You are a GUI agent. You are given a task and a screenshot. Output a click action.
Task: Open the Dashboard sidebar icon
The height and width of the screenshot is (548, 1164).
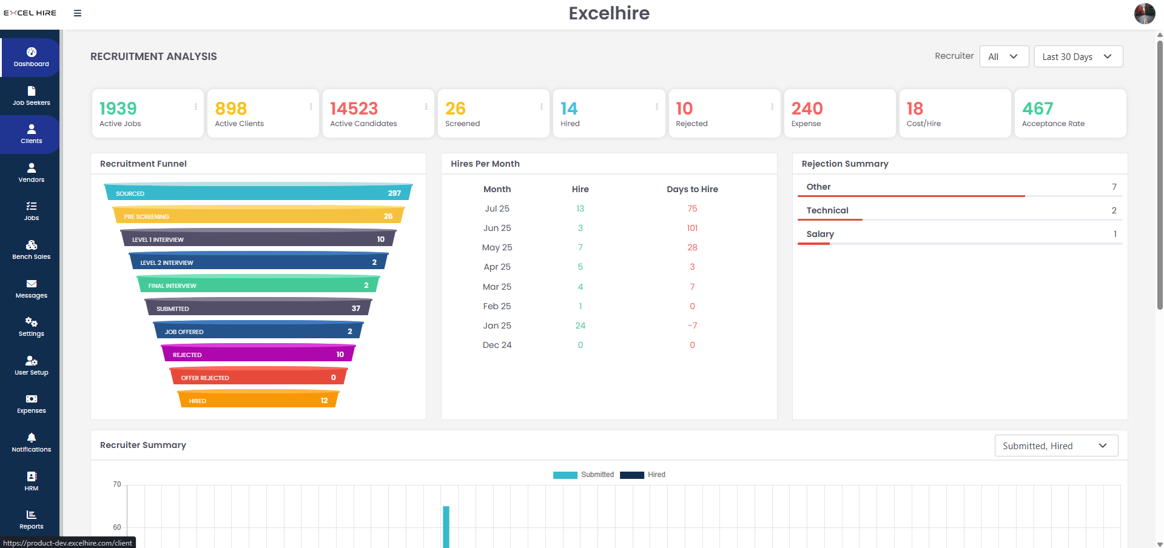(x=32, y=52)
